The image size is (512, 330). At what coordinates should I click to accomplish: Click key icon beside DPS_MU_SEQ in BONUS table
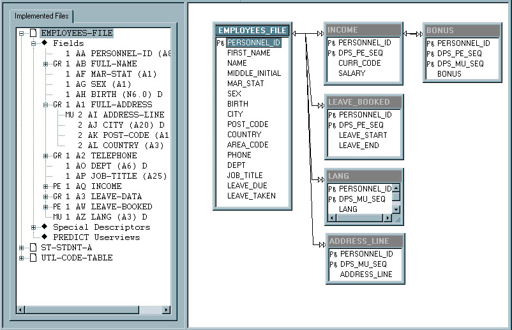pos(430,64)
